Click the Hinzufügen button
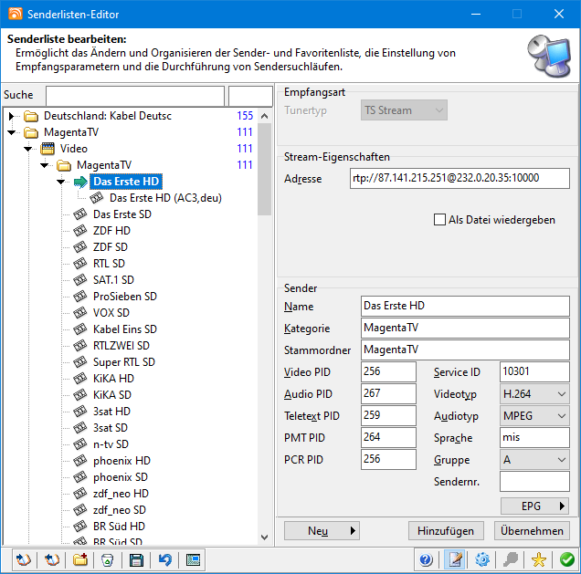This screenshot has height=574, width=581. [x=445, y=530]
